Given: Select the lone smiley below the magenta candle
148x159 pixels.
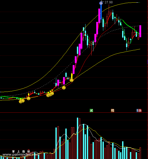Looking at the screenshot, I should [x=64, y=88].
